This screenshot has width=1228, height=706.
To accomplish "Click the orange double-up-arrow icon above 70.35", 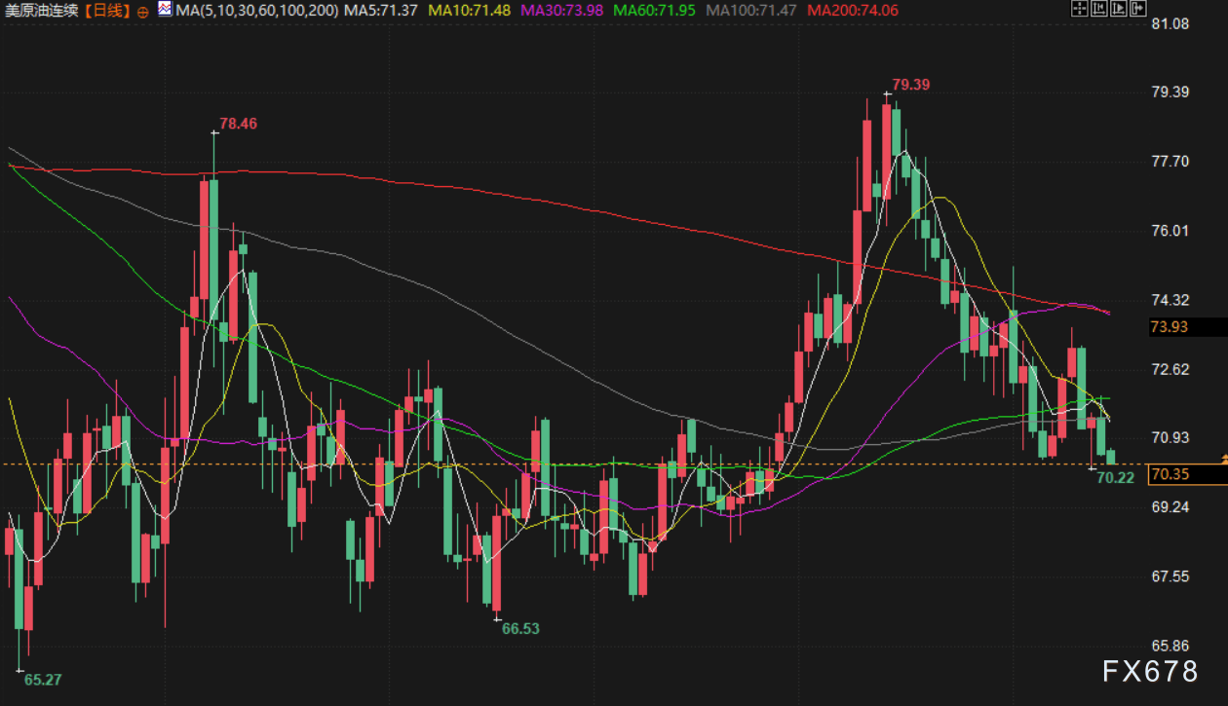I will pos(1223,458).
